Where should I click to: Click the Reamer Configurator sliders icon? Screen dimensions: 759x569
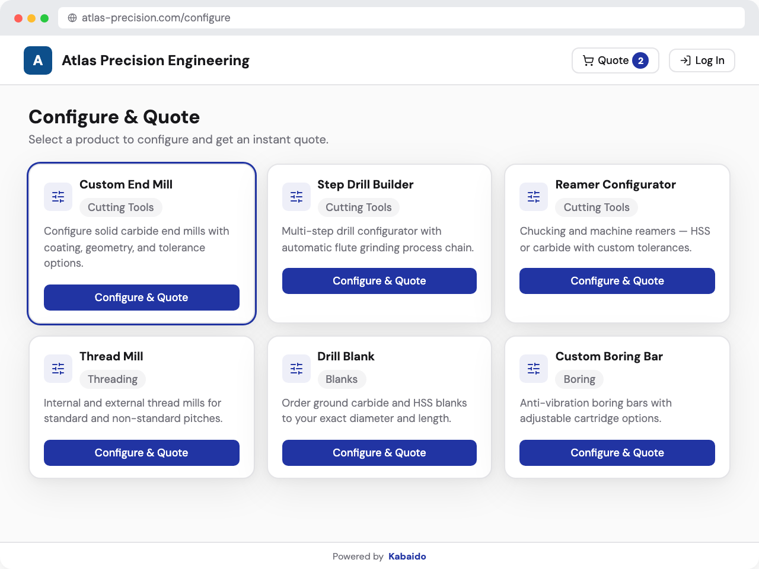click(533, 196)
